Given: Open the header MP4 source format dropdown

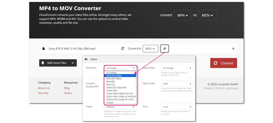Looking at the screenshot, I should click(x=183, y=15).
